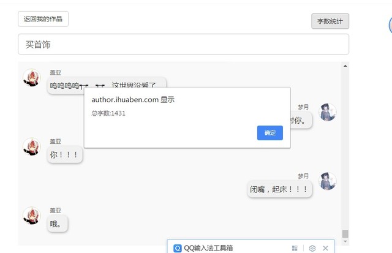The width and height of the screenshot is (392, 253).
Task: Click 盖亚's avatar beside the top message
Action: (x=31, y=78)
